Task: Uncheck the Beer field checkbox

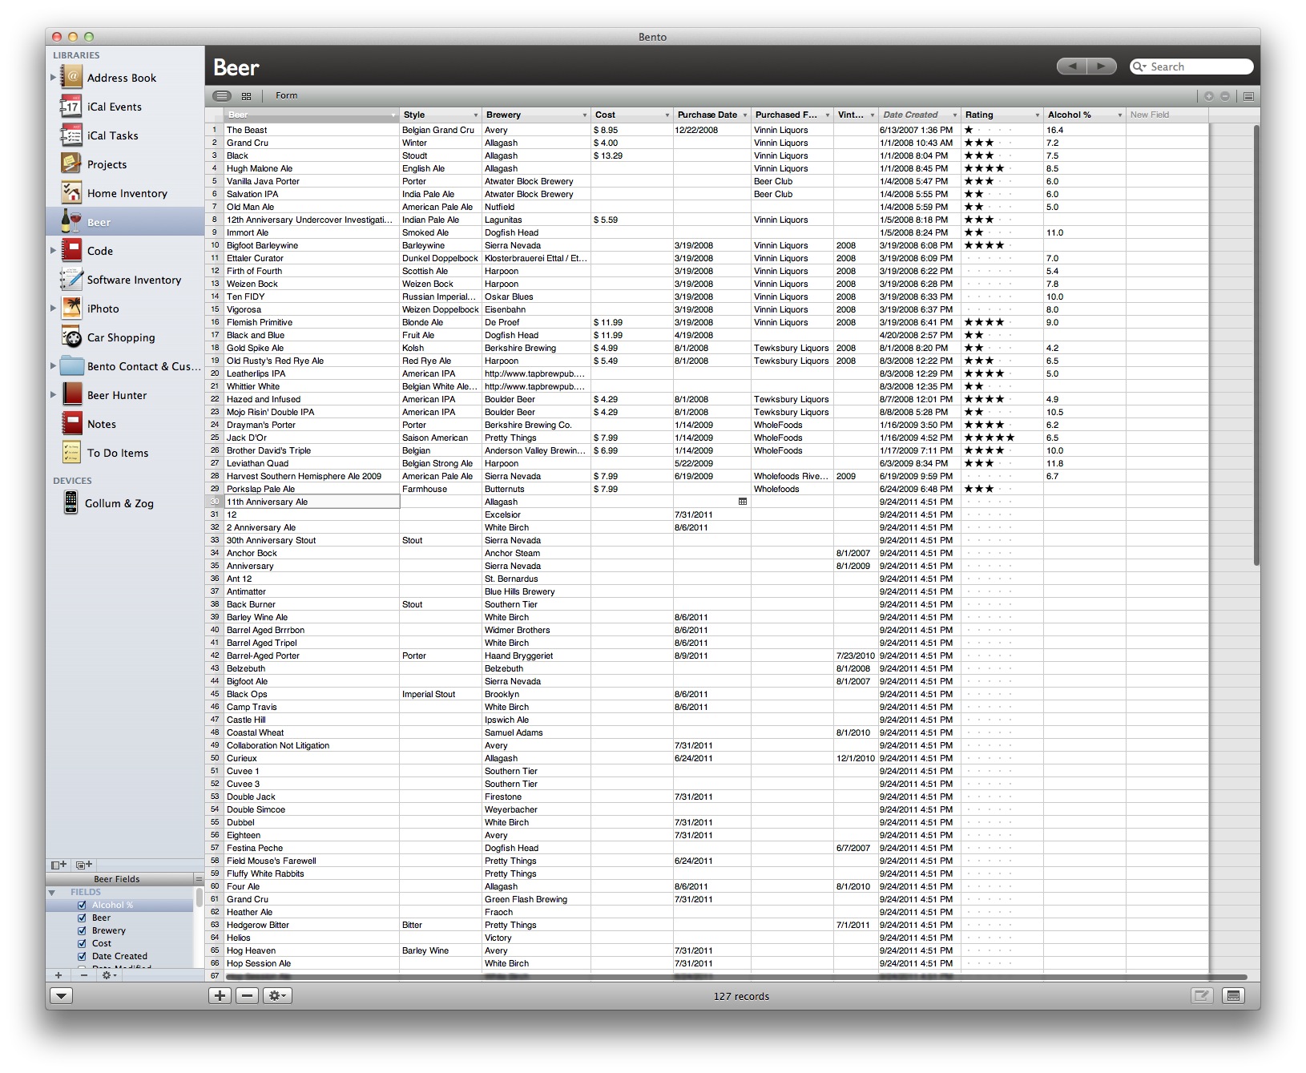Action: (82, 918)
